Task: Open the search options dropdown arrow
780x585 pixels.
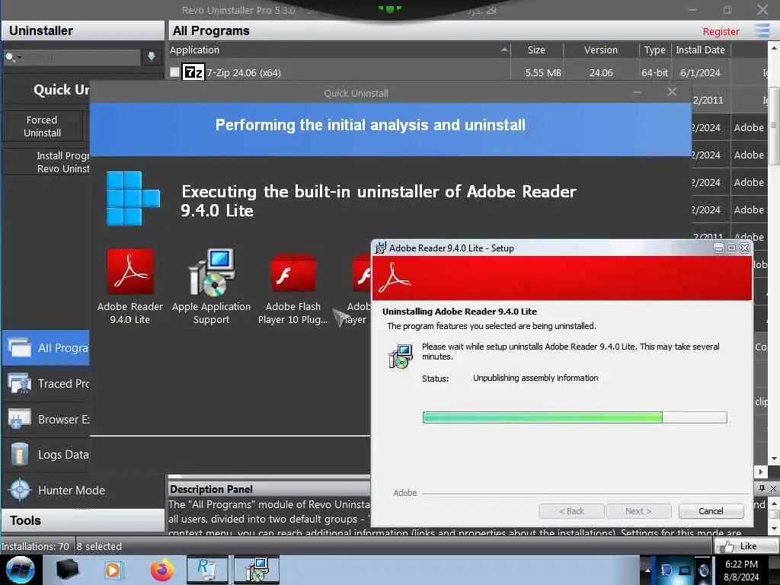Action: tap(19, 58)
